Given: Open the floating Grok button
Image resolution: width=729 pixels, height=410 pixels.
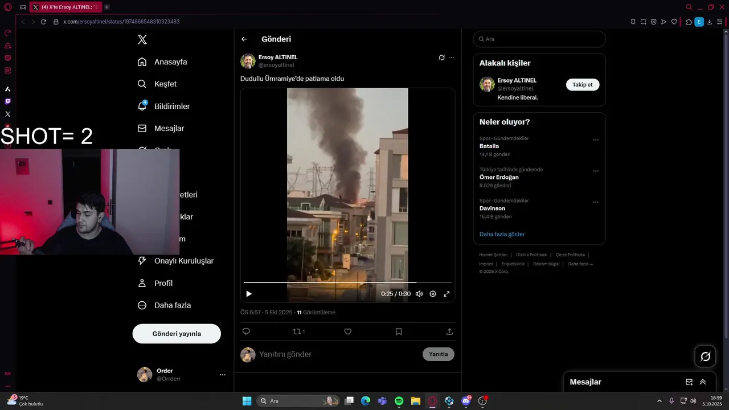Looking at the screenshot, I should click(x=705, y=356).
